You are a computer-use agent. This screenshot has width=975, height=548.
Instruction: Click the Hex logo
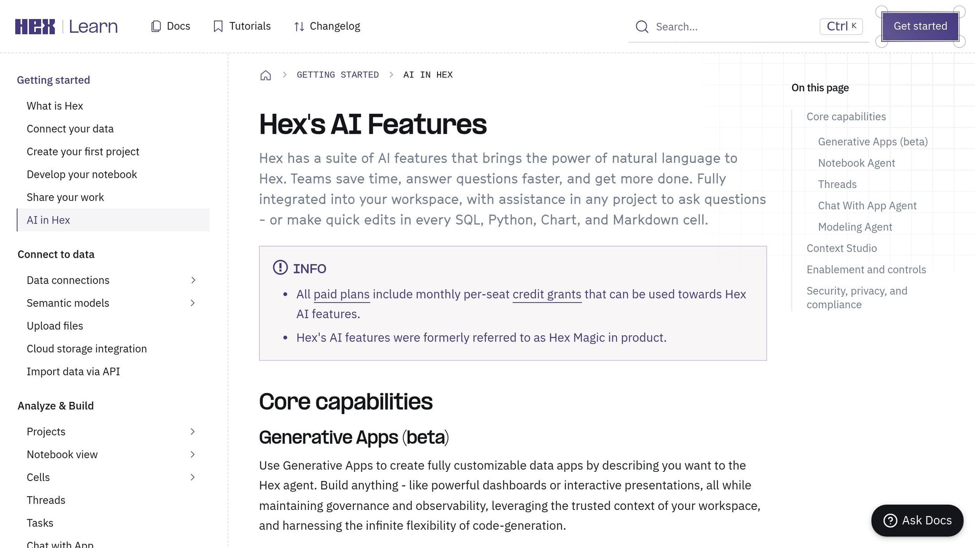35,27
